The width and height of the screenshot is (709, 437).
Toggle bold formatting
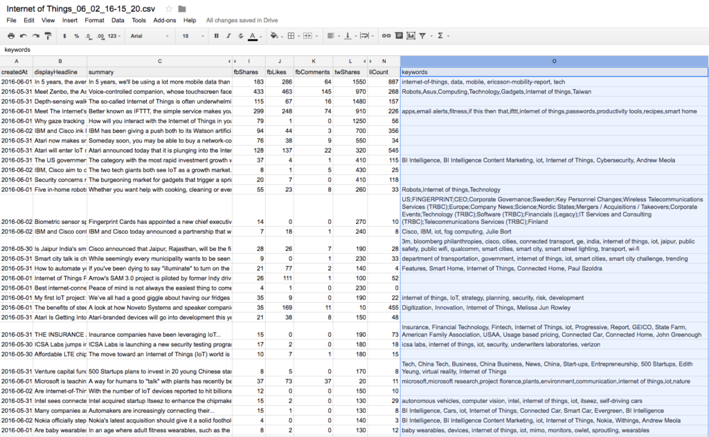coord(217,35)
